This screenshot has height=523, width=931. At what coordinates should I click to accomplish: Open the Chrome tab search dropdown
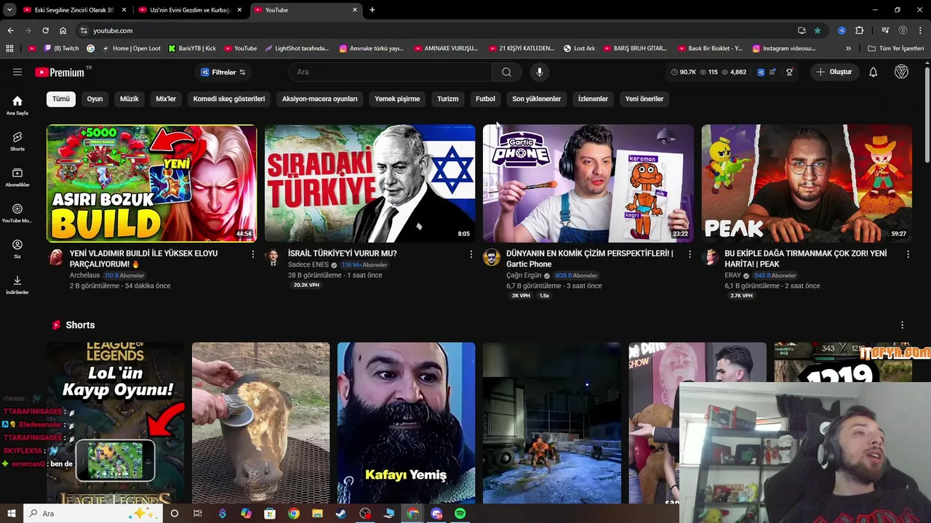coord(9,10)
